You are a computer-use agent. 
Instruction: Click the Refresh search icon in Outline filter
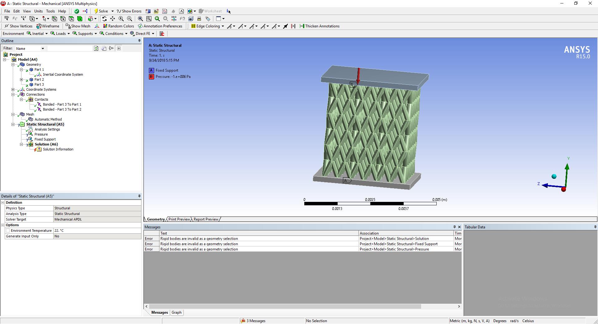click(x=96, y=48)
